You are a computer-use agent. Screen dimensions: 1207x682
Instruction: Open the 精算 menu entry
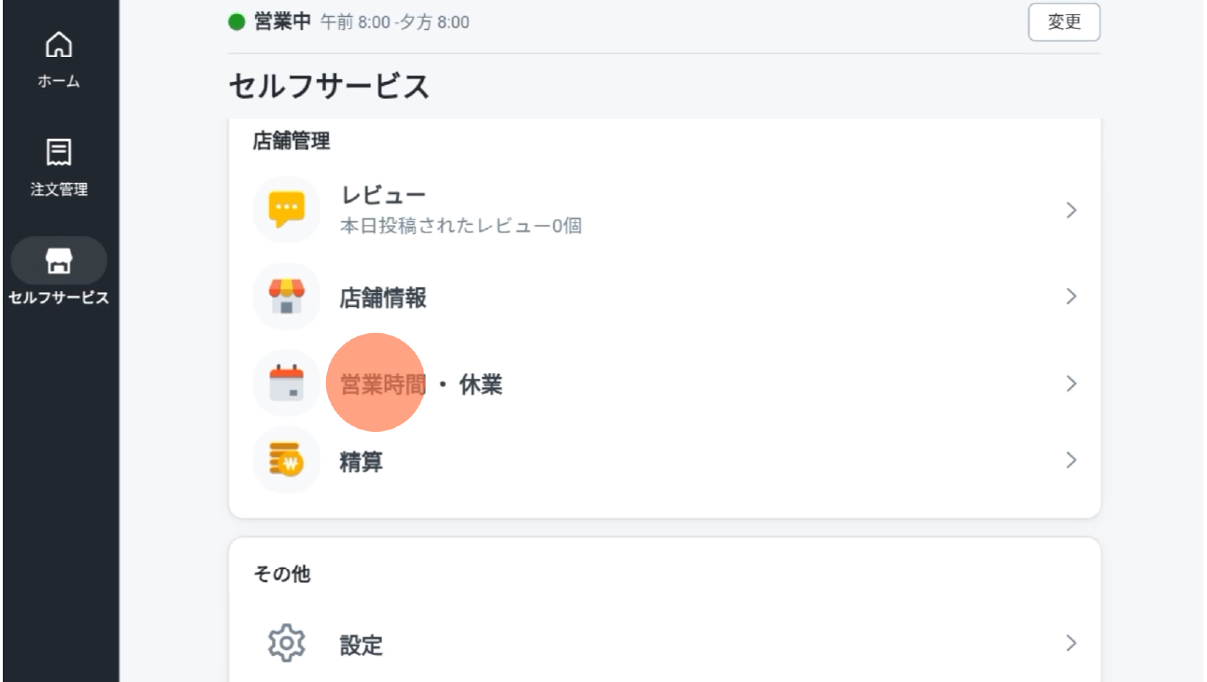pyautogui.click(x=664, y=460)
